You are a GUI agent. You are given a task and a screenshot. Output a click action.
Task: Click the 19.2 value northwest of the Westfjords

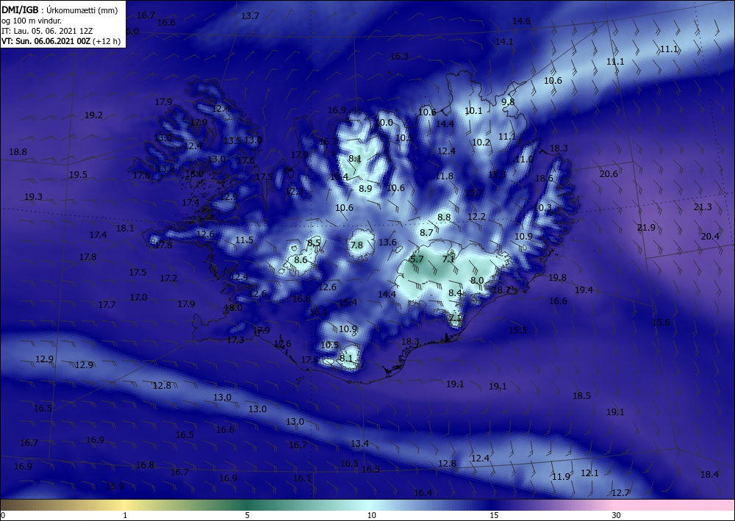[94, 115]
